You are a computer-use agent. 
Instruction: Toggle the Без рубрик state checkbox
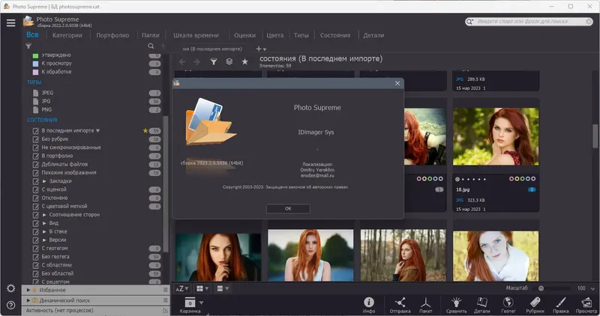coord(35,139)
